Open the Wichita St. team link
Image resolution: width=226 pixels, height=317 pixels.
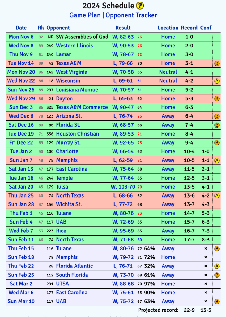[x=69, y=204]
